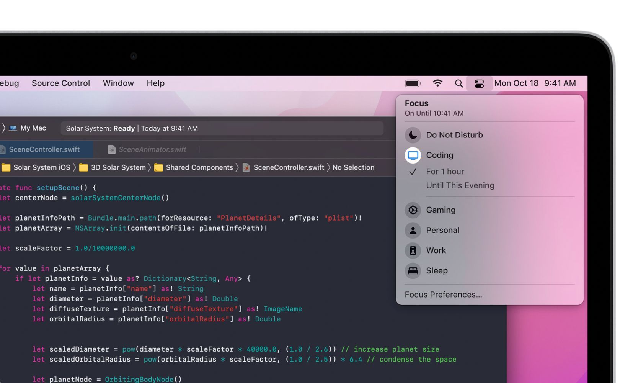Expand the Solar System iOS breadcrumb
This screenshot has height=383, width=620.
click(36, 167)
